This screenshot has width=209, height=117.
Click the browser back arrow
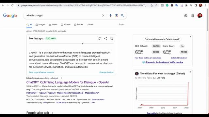pyautogui.click(x=3, y=6)
